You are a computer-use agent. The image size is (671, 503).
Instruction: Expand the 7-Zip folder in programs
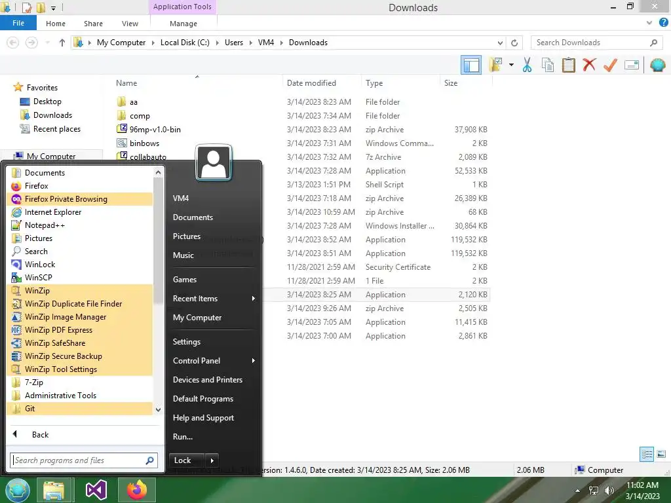80,382
